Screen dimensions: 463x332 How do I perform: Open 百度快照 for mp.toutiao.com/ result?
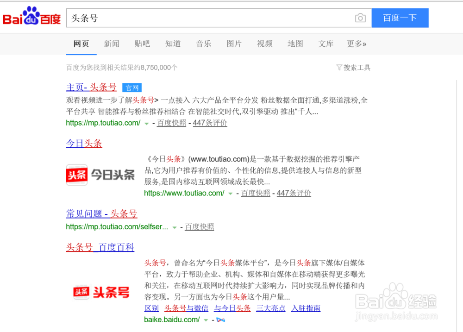(172, 123)
